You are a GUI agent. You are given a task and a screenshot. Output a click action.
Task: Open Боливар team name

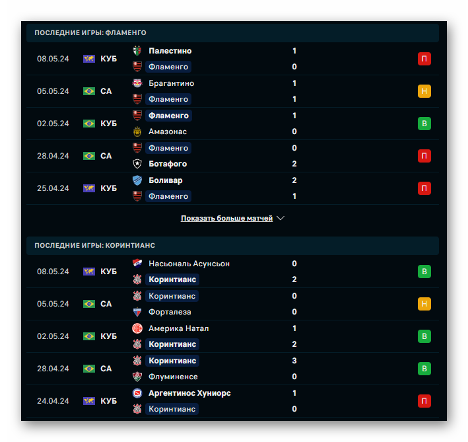(166, 180)
